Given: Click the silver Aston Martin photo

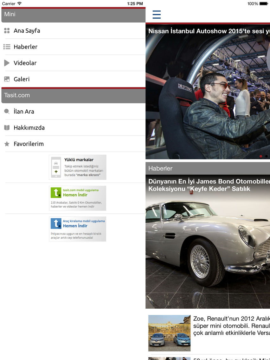Looking at the screenshot, I should [x=208, y=247].
